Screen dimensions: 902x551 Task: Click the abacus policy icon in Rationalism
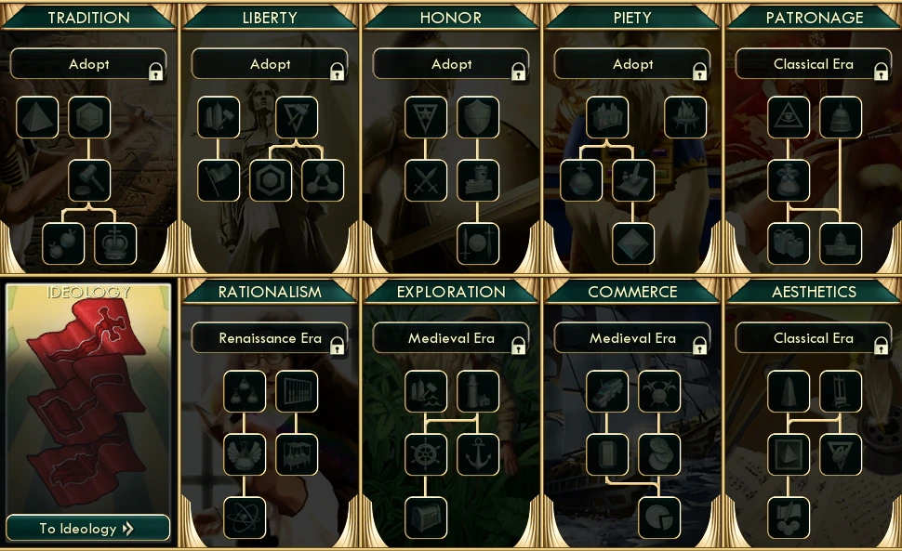point(297,391)
